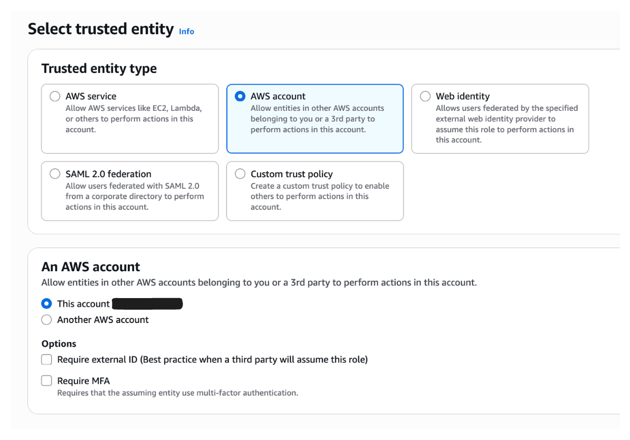Screen dimensions: 630x440
Task: Click the Web identity card description text
Action: pyautogui.click(x=507, y=124)
